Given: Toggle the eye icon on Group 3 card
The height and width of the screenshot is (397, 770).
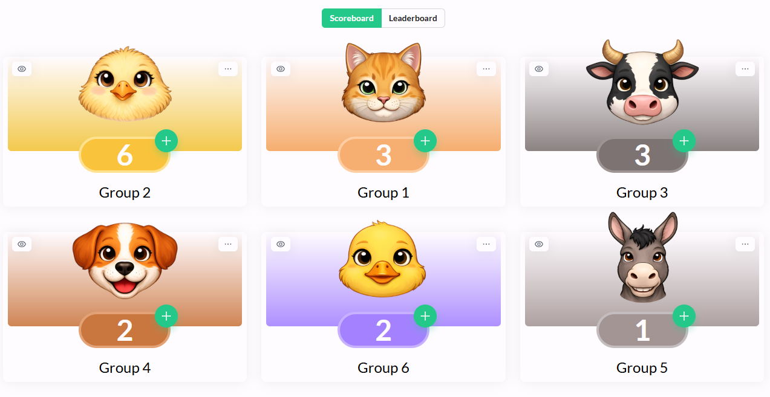Looking at the screenshot, I should [539, 69].
